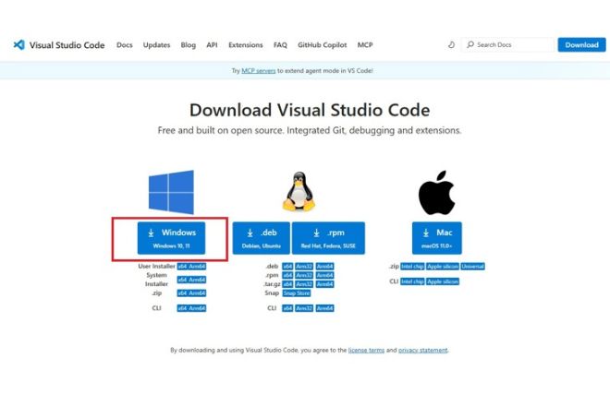The width and height of the screenshot is (610, 406).
Task: Select x64 for Windows System Installer
Action: [182, 280]
